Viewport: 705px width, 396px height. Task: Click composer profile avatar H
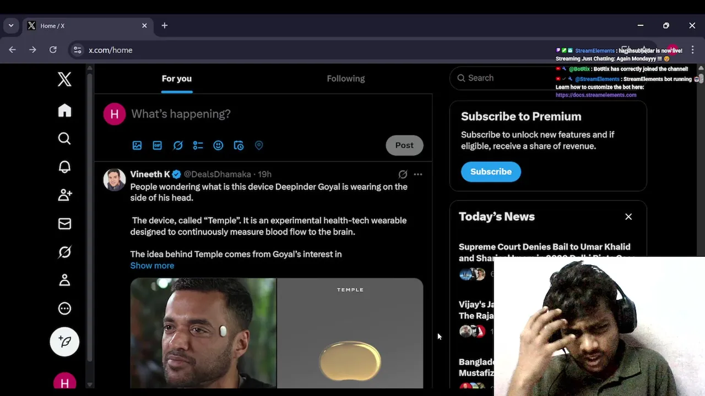tap(115, 114)
